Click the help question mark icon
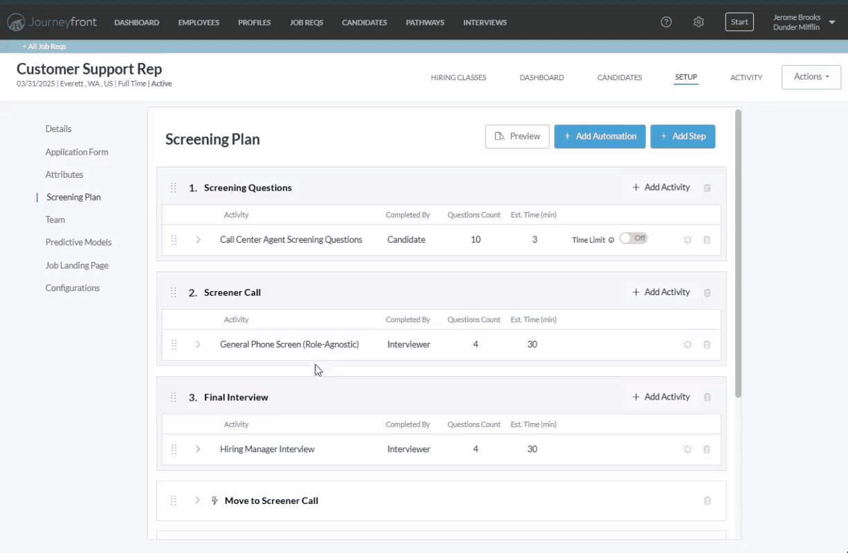 coord(666,22)
